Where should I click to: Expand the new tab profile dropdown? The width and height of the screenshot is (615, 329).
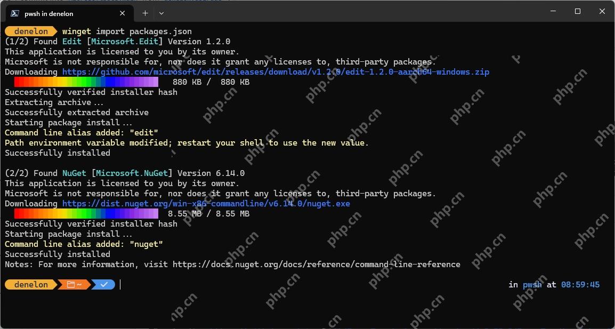pyautogui.click(x=161, y=13)
